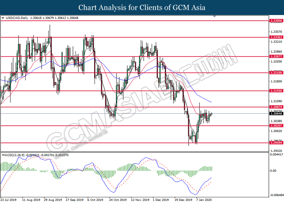The width and height of the screenshot is (284, 203).
Task: Click the 12 Nov 2019 date label
Action: tap(140, 200)
